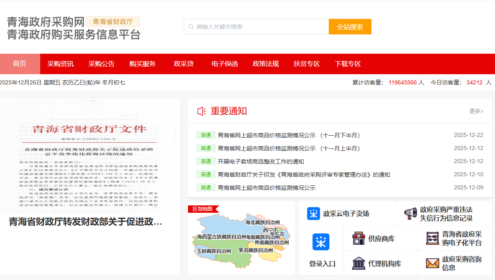The height and width of the screenshot is (280, 495).
Task: Click the megaphone icon for 严重违法失信行为
Action: click(x=410, y=214)
